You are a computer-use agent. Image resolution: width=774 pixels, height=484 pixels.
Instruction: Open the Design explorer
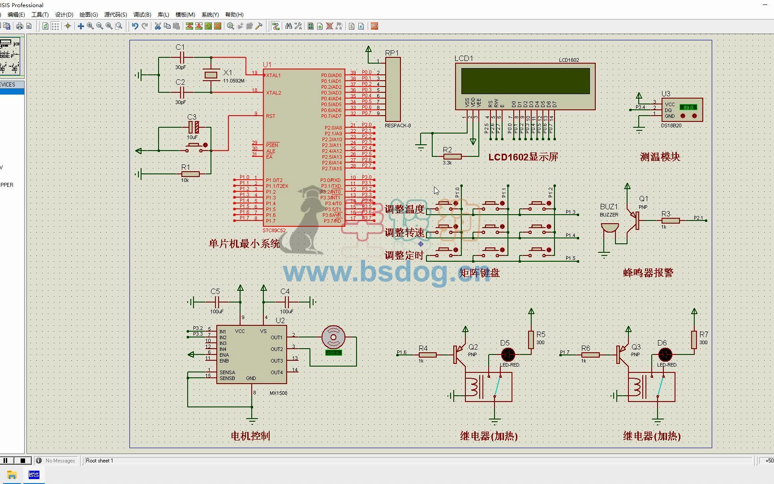310,26
